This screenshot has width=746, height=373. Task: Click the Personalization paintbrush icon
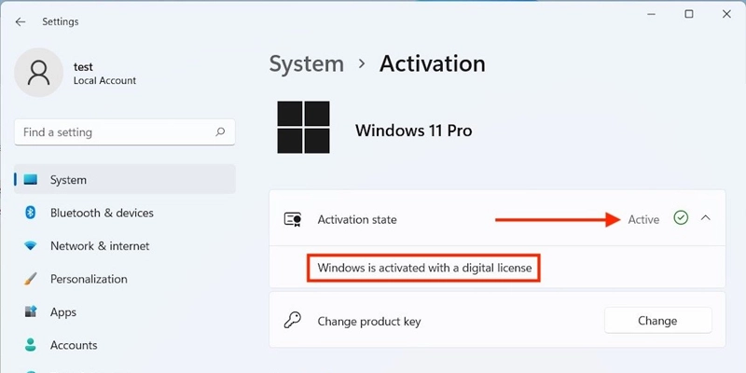pos(31,279)
